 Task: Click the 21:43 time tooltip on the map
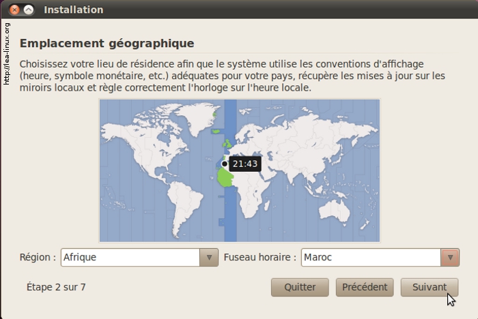click(x=244, y=164)
